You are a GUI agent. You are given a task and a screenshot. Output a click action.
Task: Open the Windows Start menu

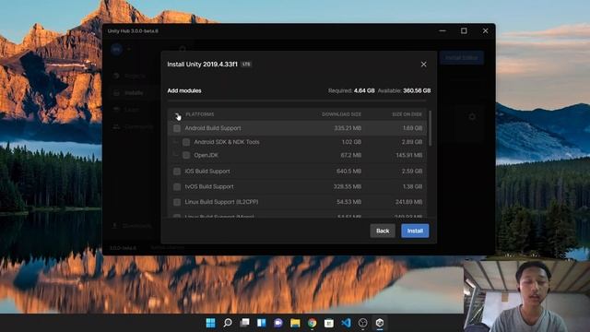211,323
